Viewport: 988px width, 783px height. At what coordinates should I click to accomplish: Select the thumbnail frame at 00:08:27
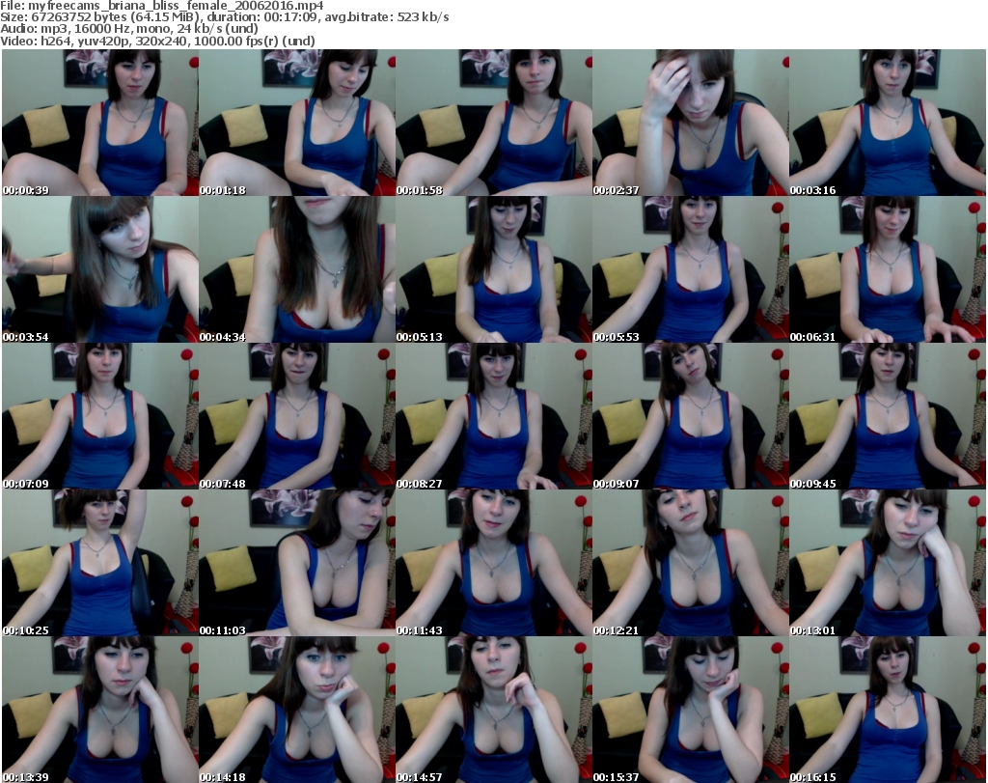tap(494, 417)
